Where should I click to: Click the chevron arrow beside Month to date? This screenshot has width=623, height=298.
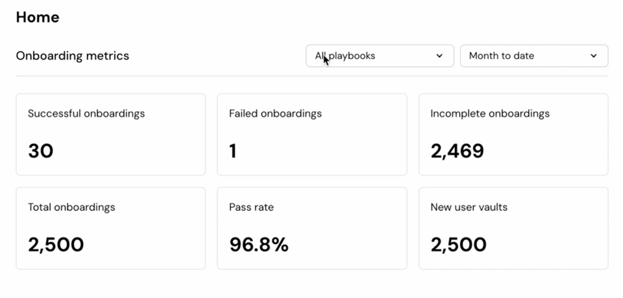click(593, 56)
